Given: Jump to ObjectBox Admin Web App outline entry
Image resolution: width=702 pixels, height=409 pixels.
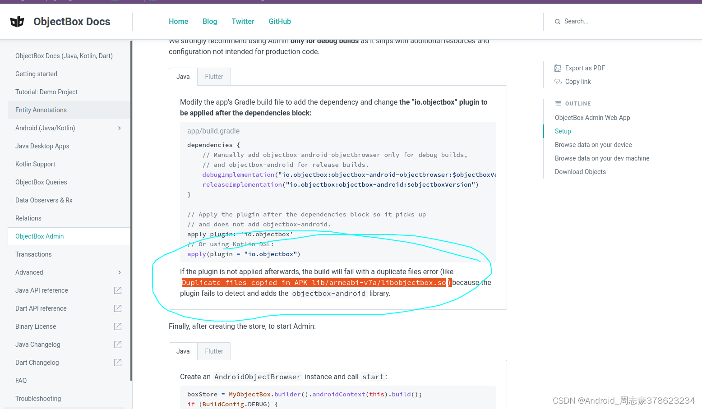Looking at the screenshot, I should 592,118.
